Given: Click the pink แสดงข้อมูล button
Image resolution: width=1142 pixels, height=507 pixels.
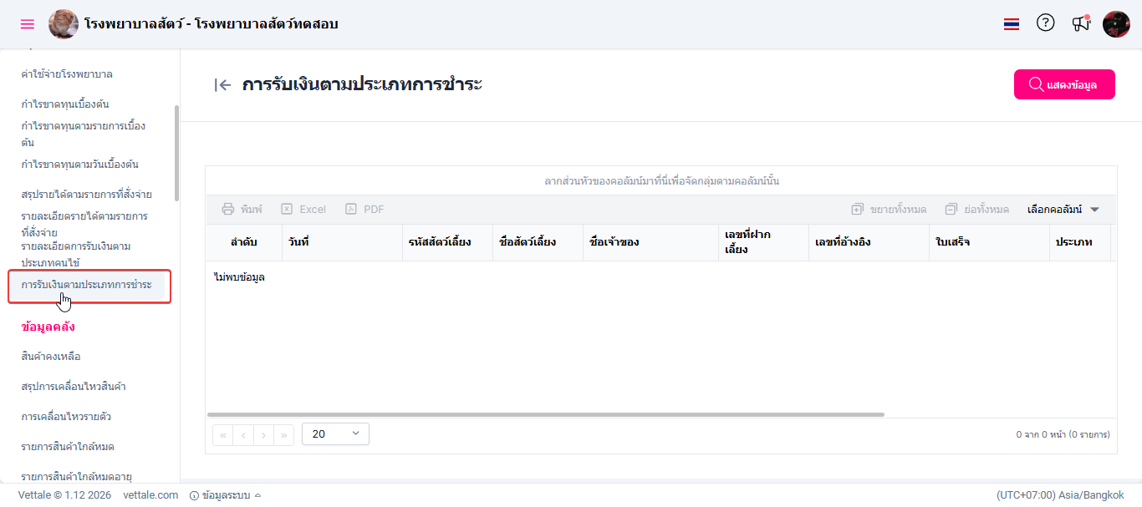Looking at the screenshot, I should pos(1064,84).
